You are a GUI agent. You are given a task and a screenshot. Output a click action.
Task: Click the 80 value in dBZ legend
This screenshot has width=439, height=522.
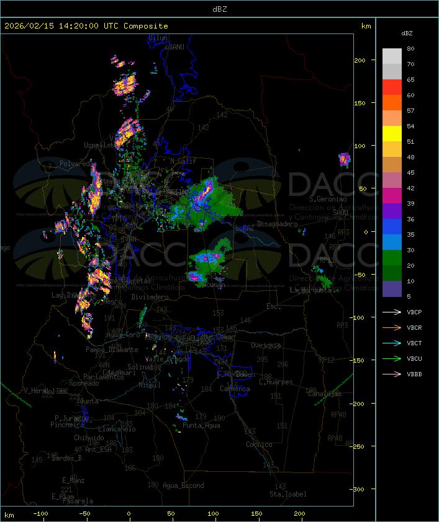(x=410, y=48)
